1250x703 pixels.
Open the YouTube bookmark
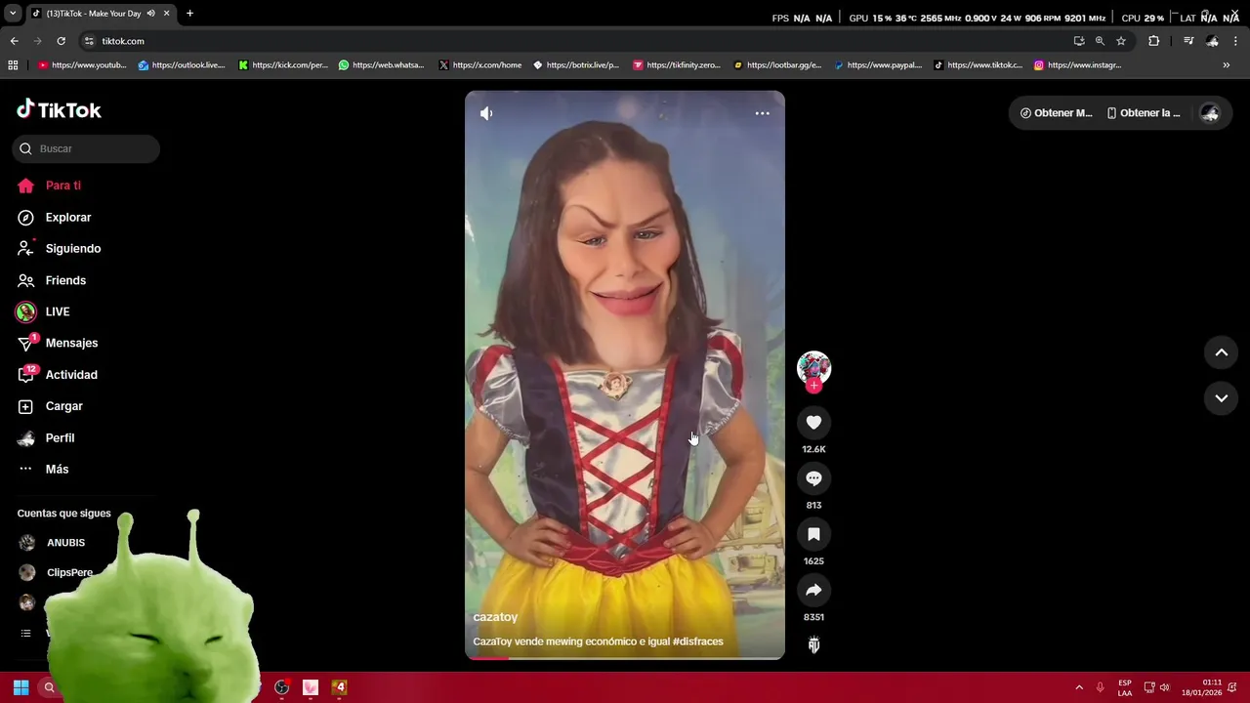(82, 65)
